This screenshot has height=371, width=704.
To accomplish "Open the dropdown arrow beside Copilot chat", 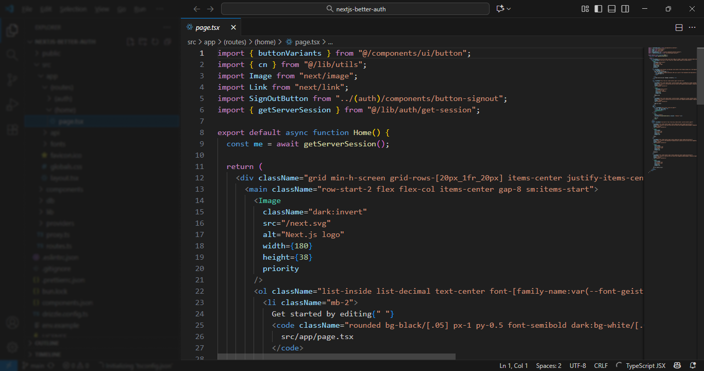I will coord(509,9).
